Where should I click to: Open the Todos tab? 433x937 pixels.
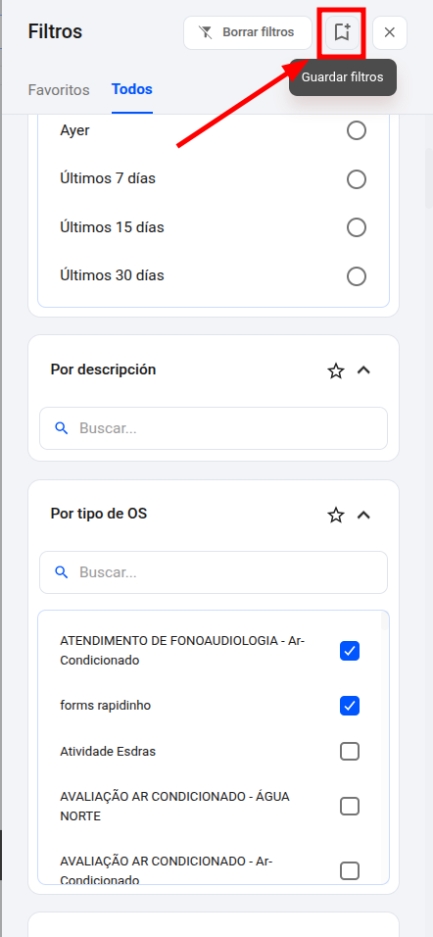[132, 89]
